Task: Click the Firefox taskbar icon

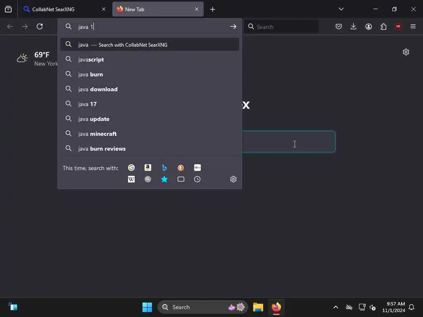Action: 276,307
